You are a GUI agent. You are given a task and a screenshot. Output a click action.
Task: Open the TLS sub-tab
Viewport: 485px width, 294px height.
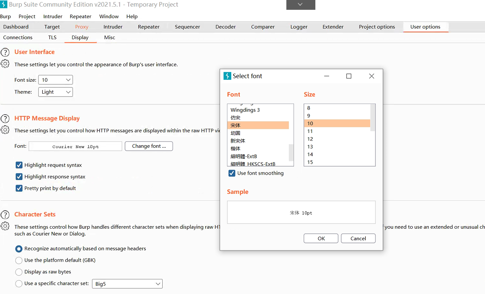point(52,37)
